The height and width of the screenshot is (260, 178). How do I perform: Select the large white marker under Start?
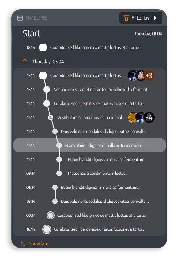[43, 48]
